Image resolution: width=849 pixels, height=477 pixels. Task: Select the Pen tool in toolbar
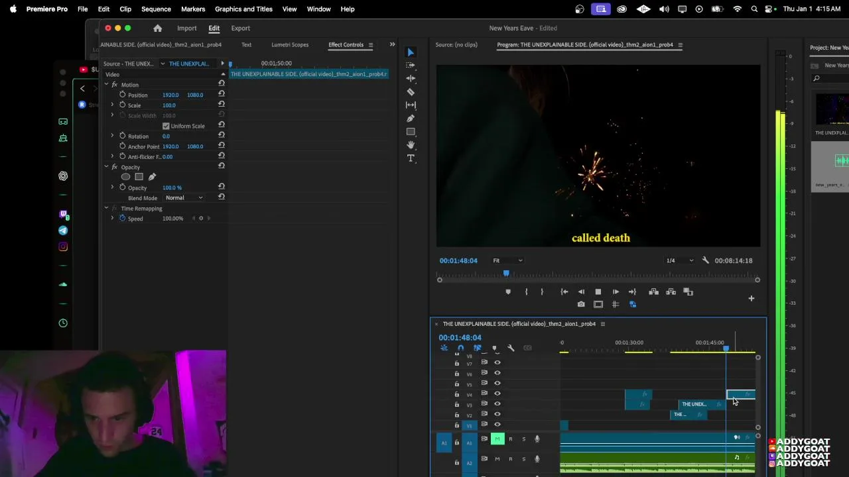[411, 119]
